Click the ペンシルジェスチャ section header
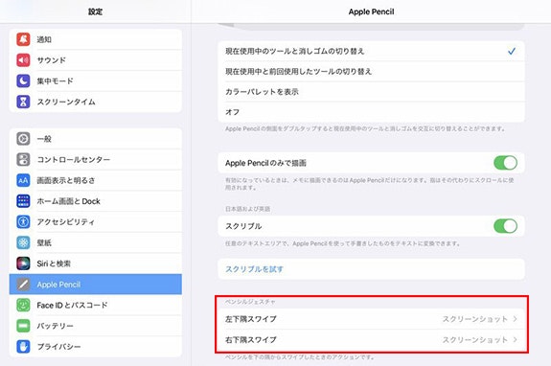The width and height of the screenshot is (551, 366). pyautogui.click(x=250, y=302)
